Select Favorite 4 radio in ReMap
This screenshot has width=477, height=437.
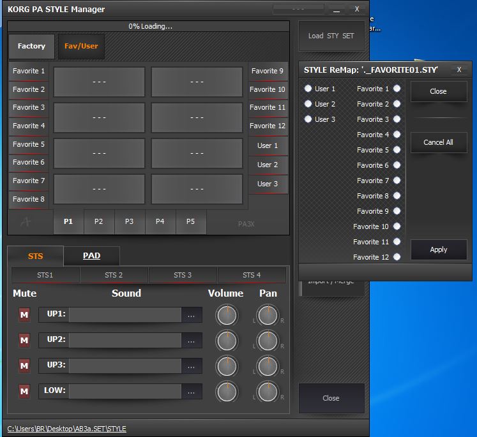[x=397, y=135]
